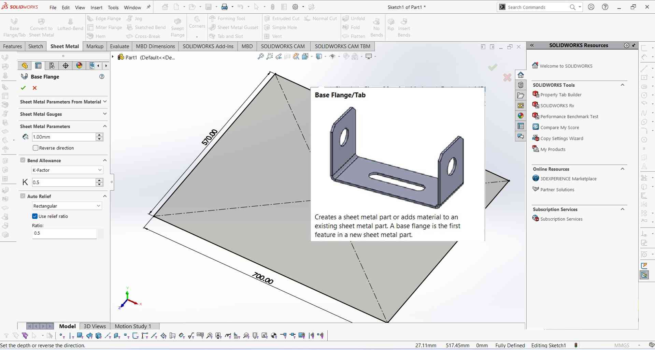Open Appearances tab in task pane
This screenshot has height=350, width=655.
point(521,116)
